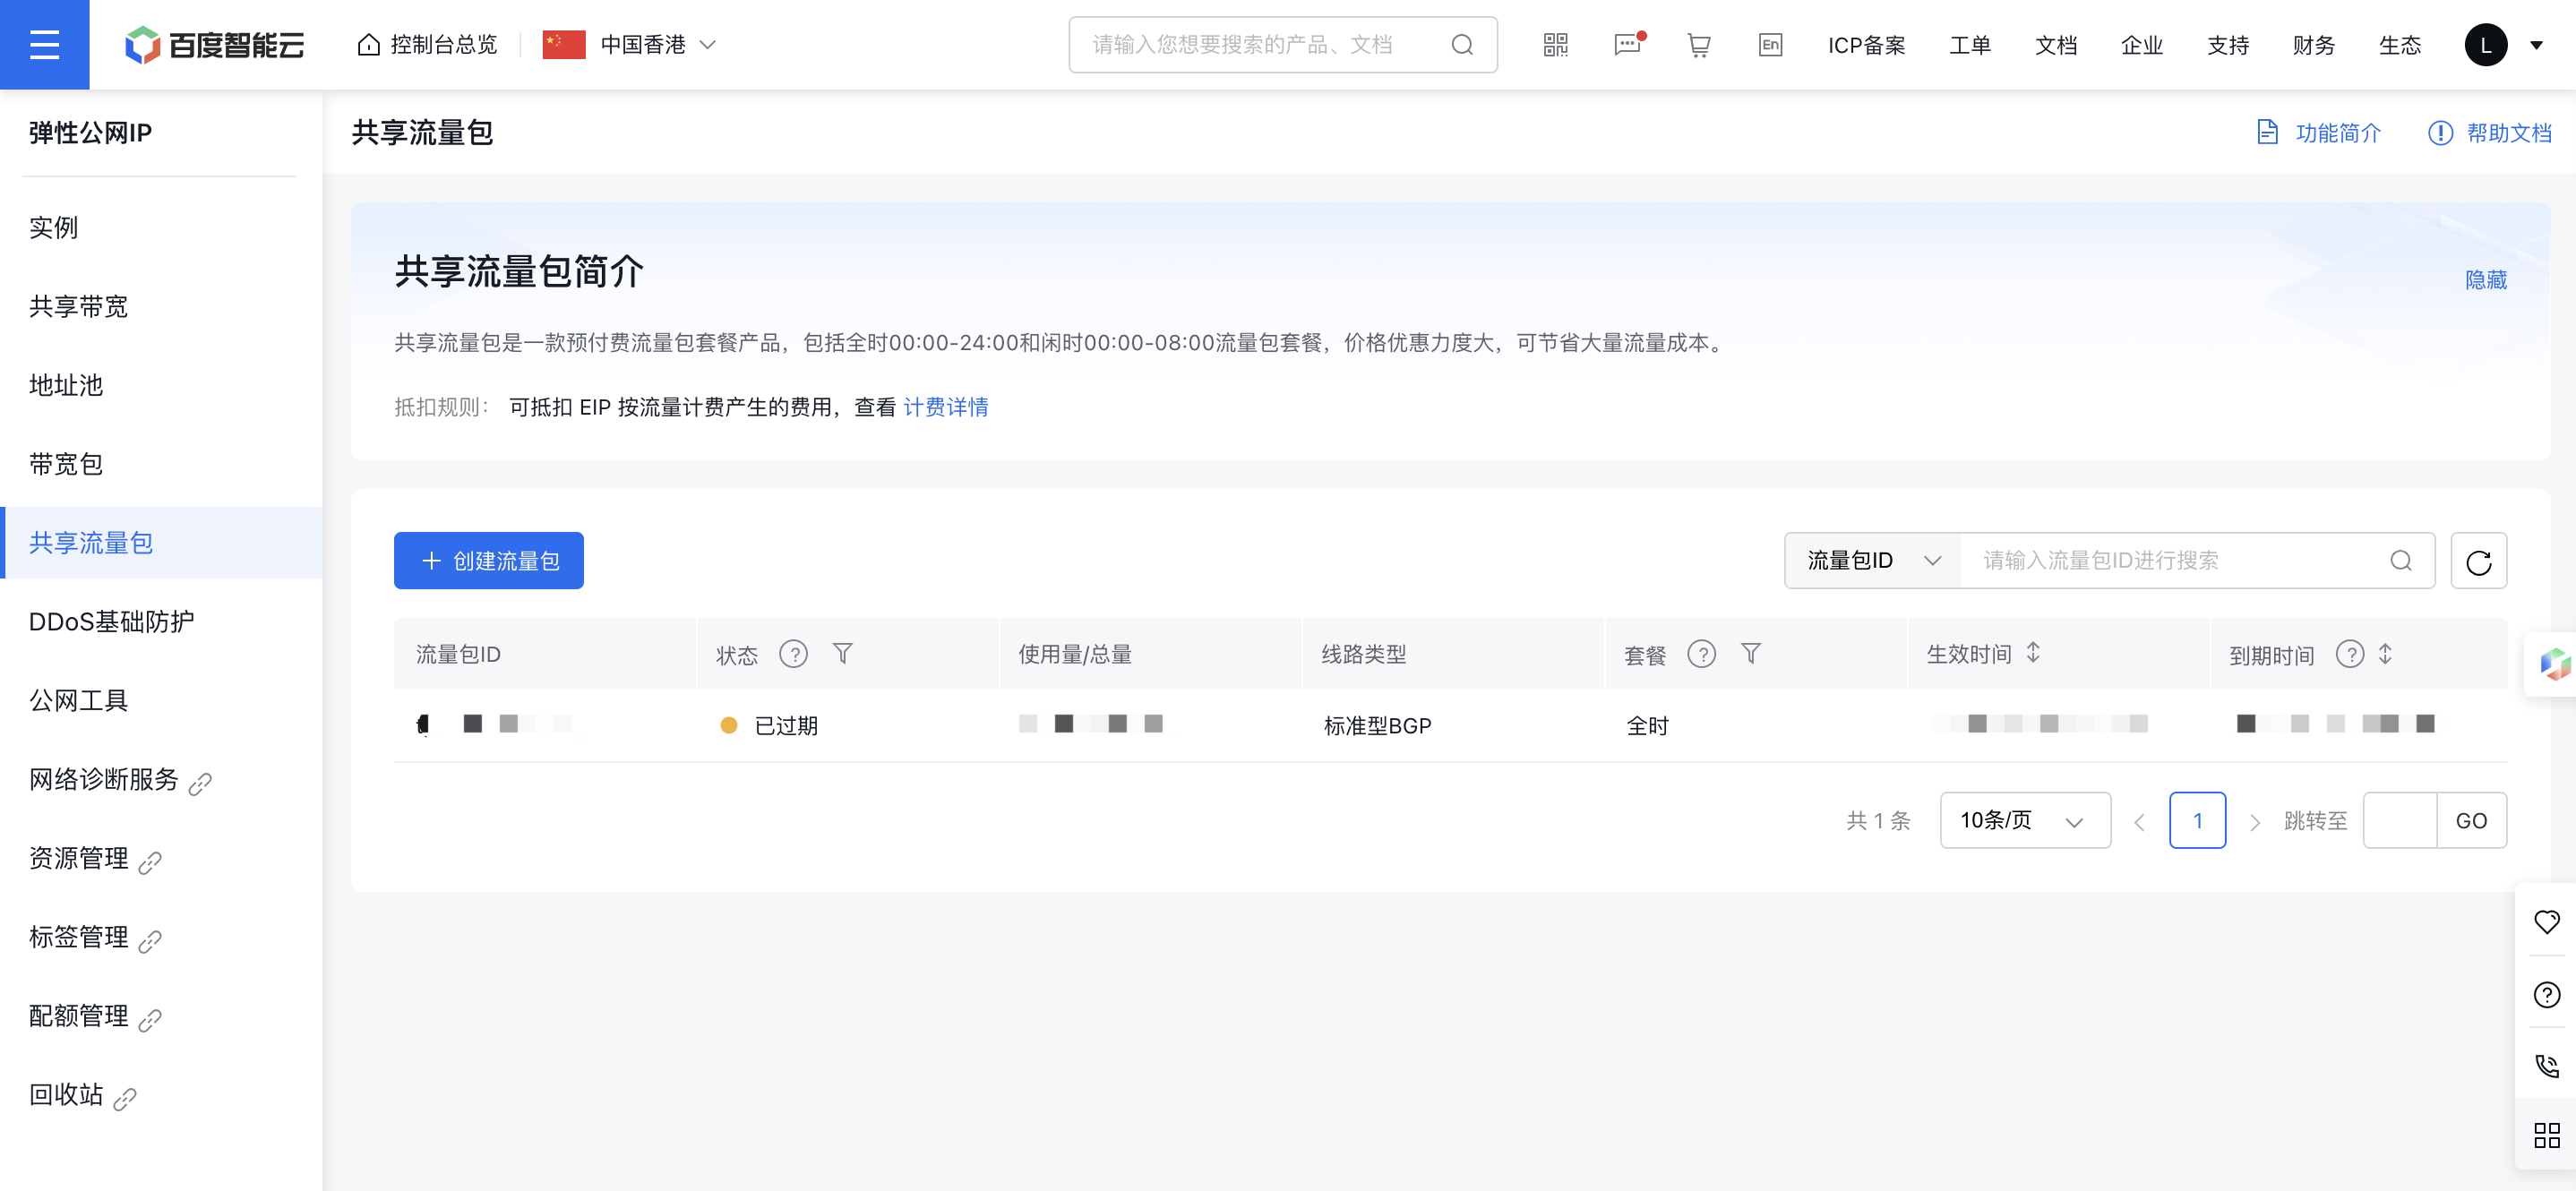Image resolution: width=2576 pixels, height=1191 pixels.
Task: Open 地址池 in sidebar
Action: click(66, 385)
